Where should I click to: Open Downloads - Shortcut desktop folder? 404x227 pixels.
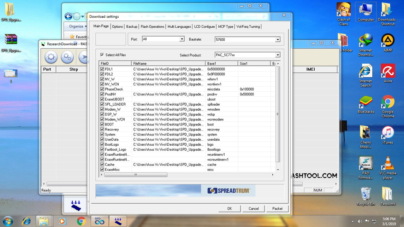(388, 14)
